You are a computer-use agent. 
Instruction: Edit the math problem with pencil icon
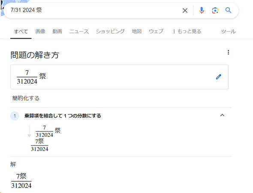pos(218,77)
